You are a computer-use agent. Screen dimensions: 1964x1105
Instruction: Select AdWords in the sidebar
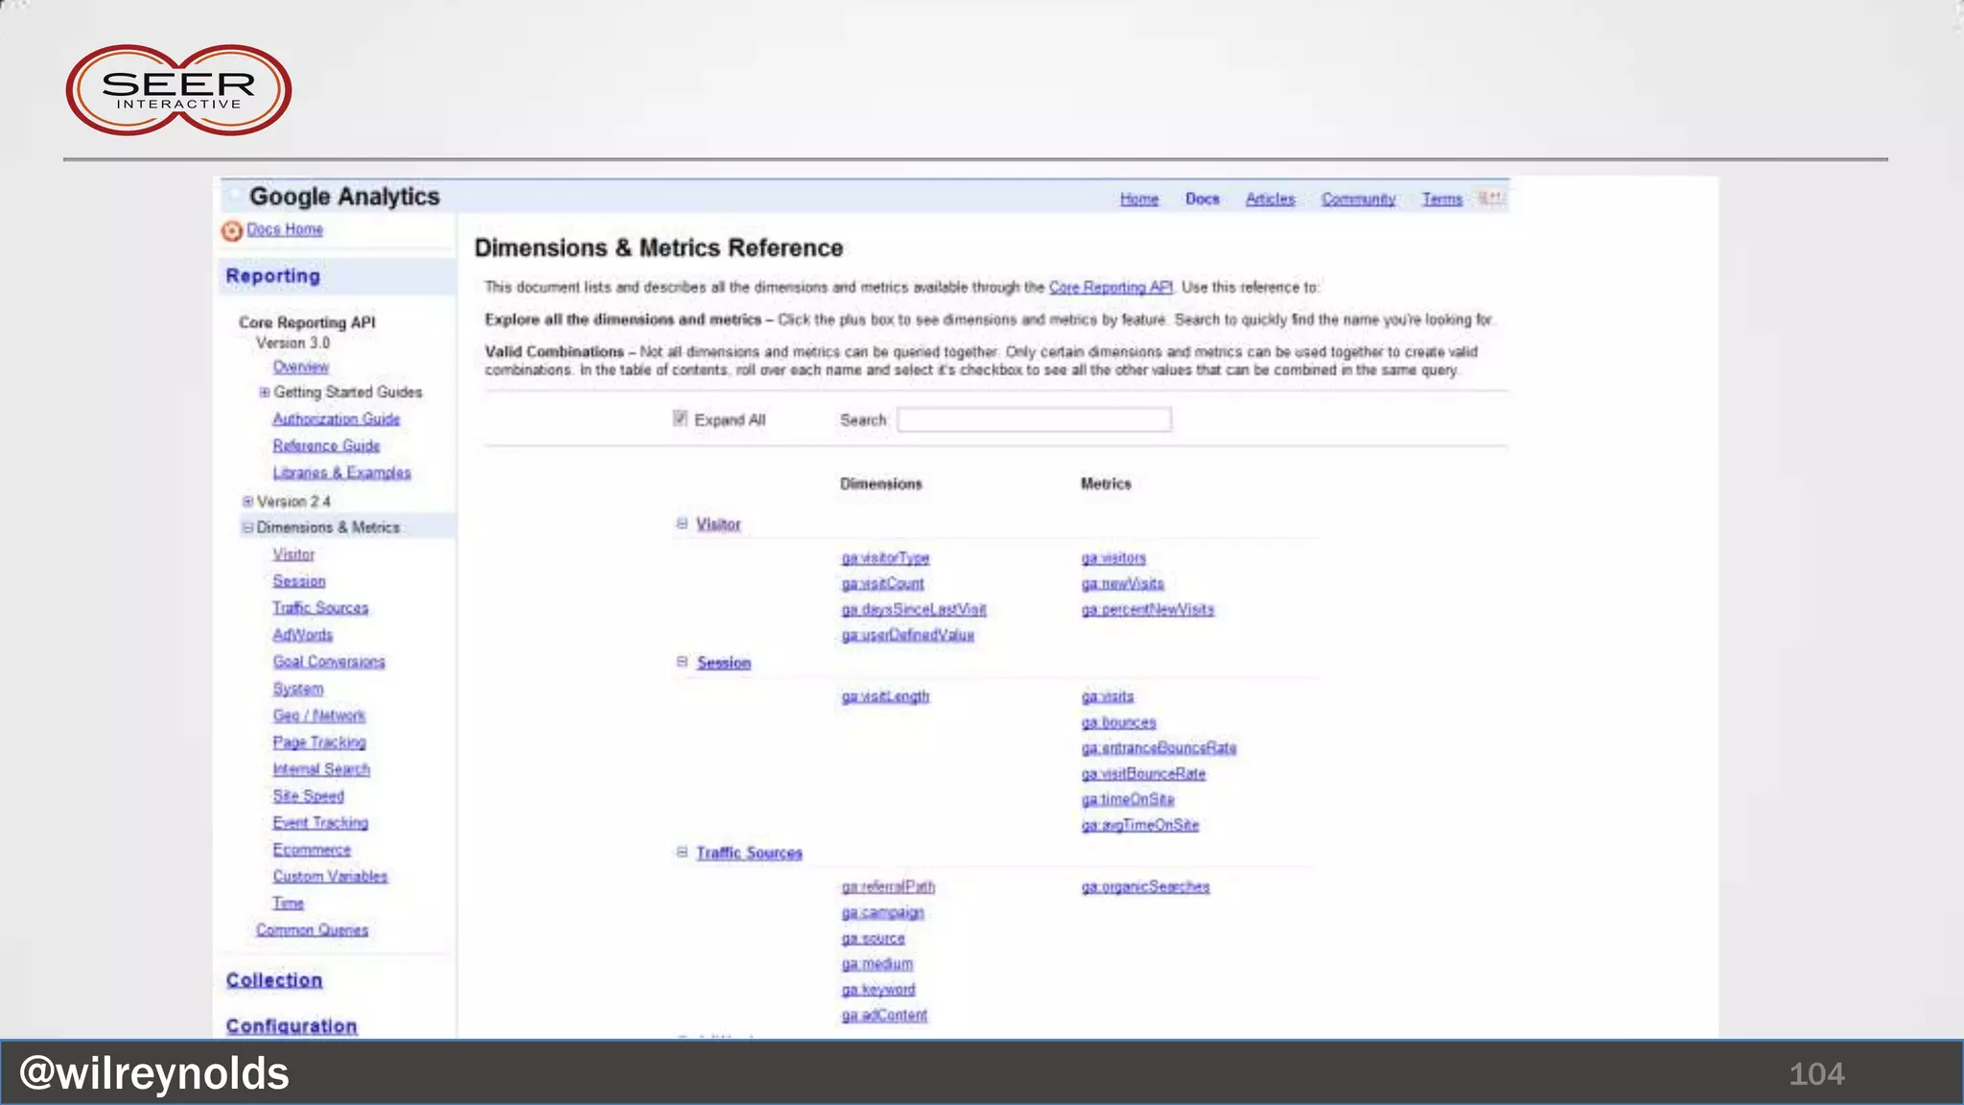click(302, 635)
